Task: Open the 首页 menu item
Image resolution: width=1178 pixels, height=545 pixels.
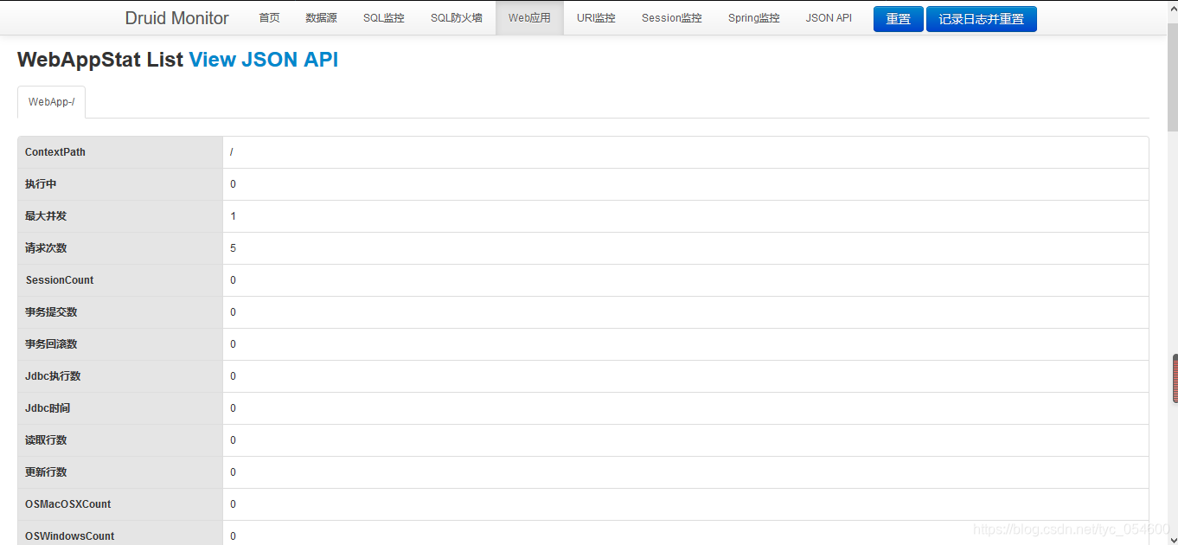Action: pos(269,18)
